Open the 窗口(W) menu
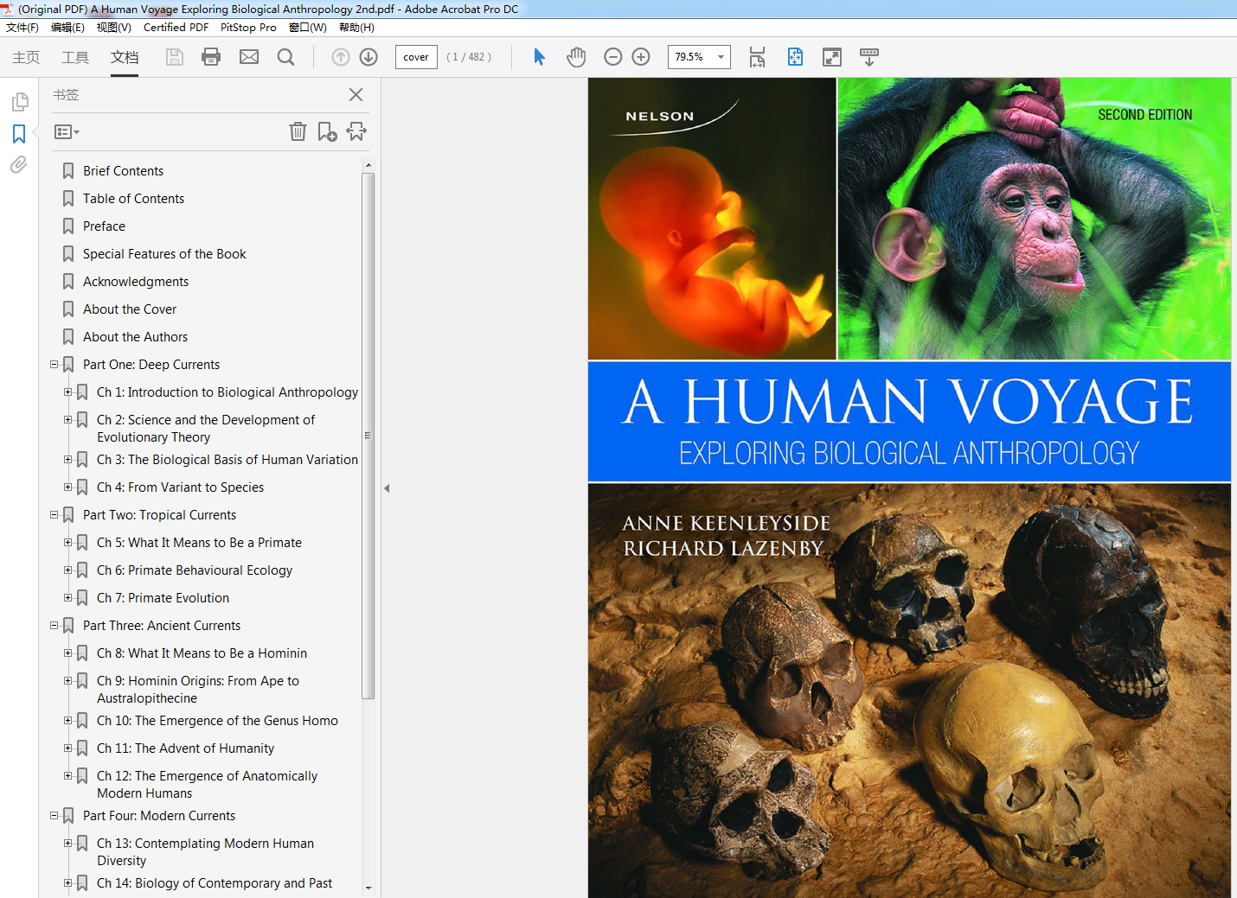 [308, 28]
